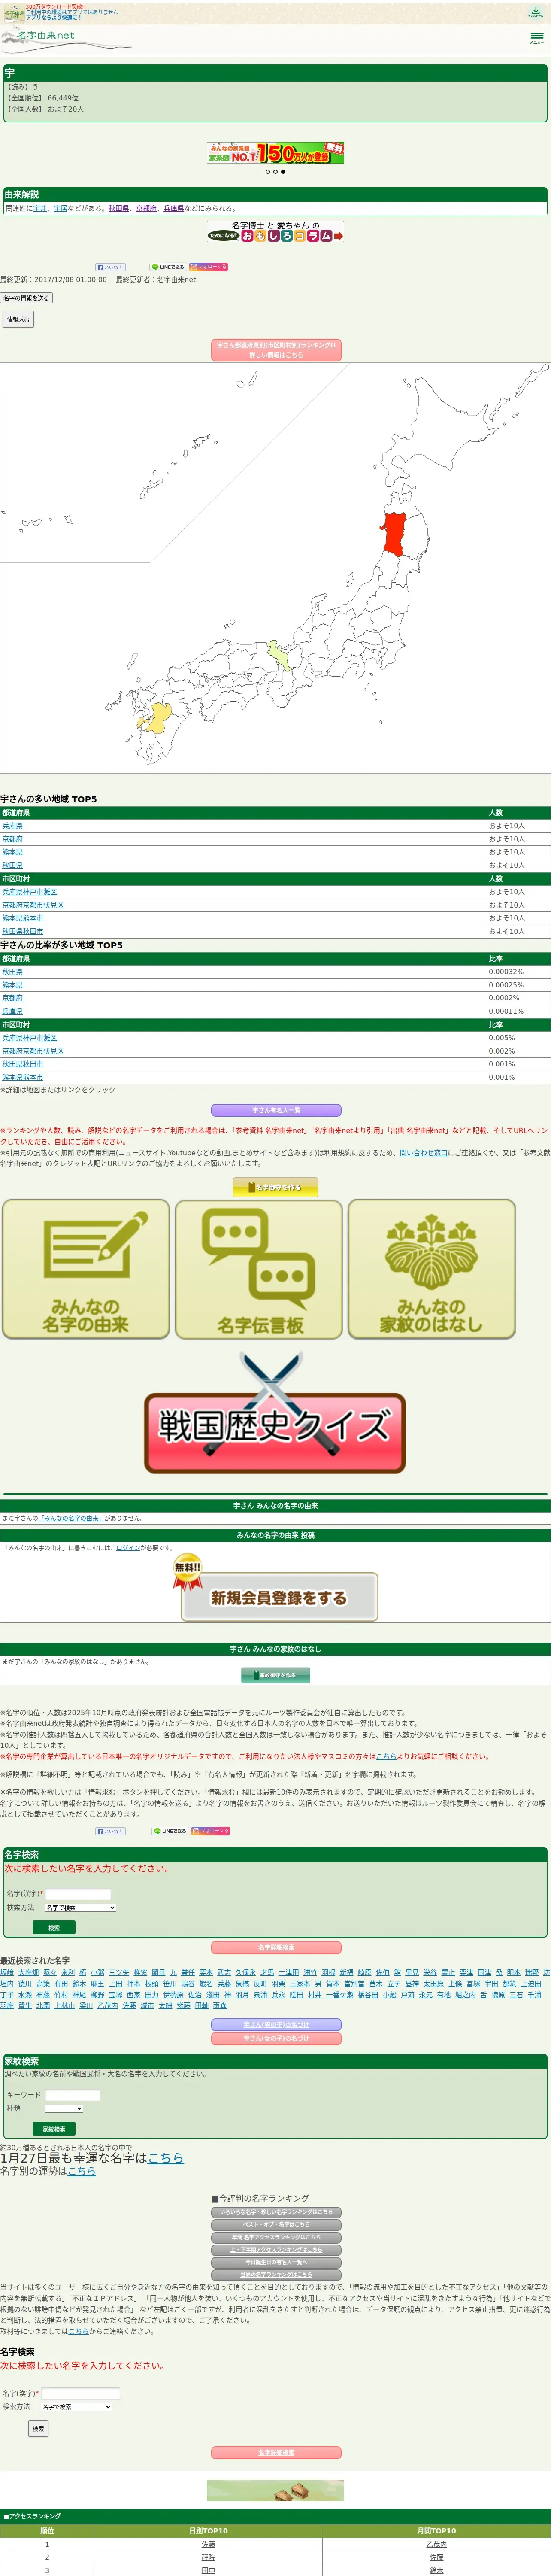Click green 検索 button

tap(54, 1928)
